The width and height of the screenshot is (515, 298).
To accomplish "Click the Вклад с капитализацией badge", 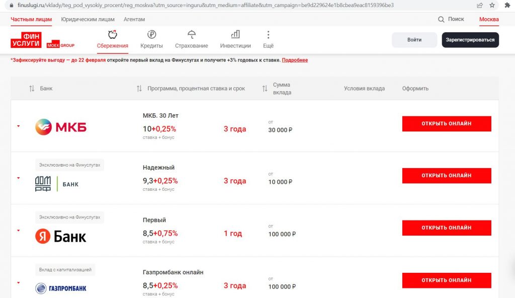I will [65, 270].
